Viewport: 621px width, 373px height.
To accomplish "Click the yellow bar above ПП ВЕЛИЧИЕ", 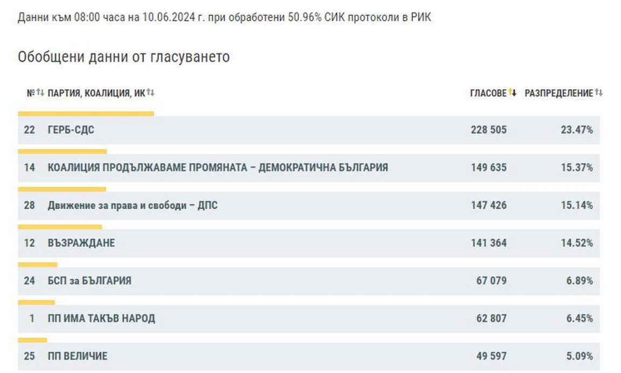I will point(32,340).
